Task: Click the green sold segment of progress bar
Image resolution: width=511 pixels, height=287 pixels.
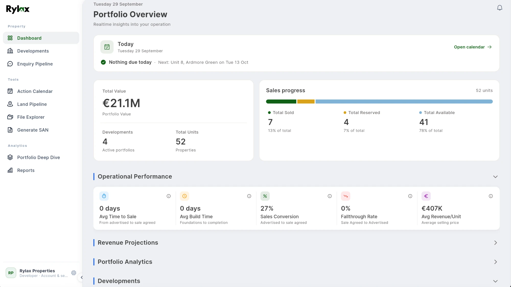Action: (281, 102)
